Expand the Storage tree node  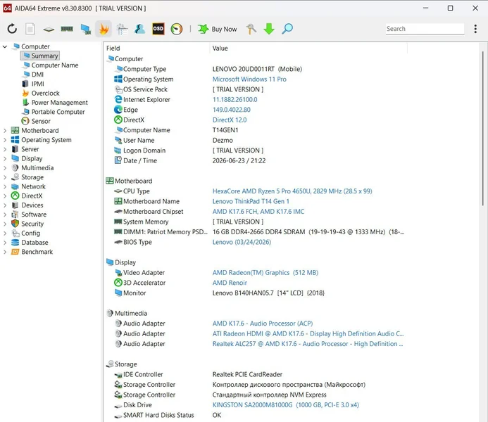[x=5, y=177]
